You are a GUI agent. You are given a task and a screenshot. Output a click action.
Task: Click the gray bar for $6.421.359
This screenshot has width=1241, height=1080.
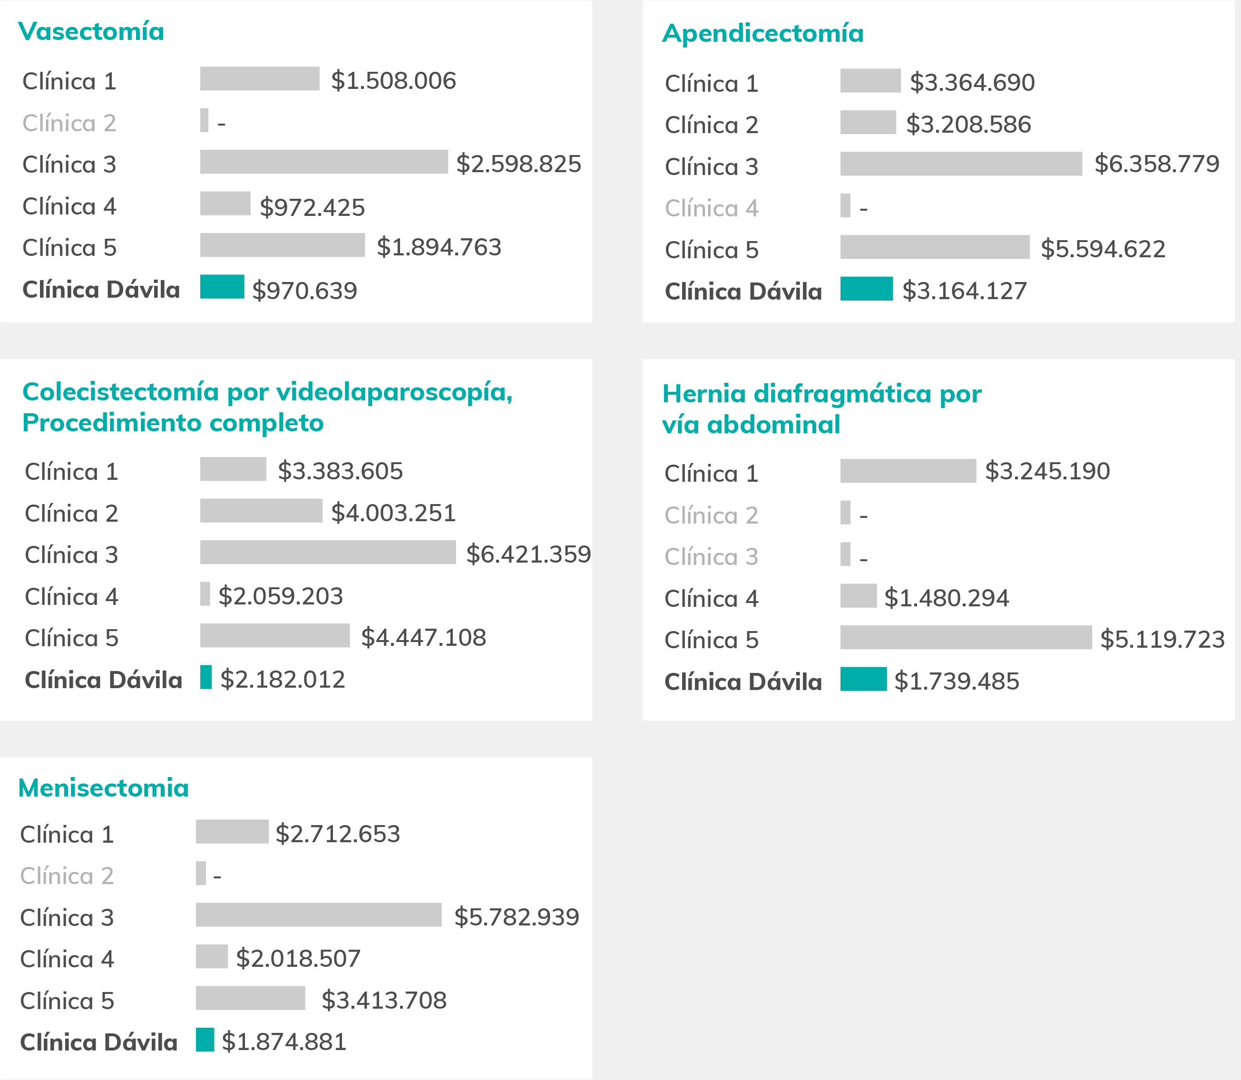coord(328,552)
